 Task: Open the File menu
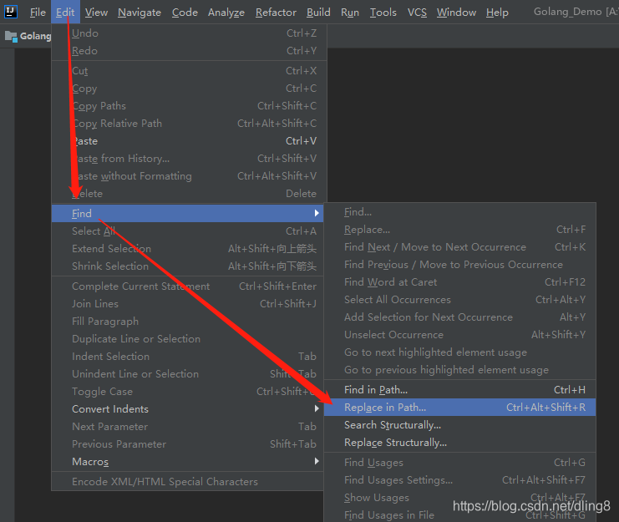38,13
